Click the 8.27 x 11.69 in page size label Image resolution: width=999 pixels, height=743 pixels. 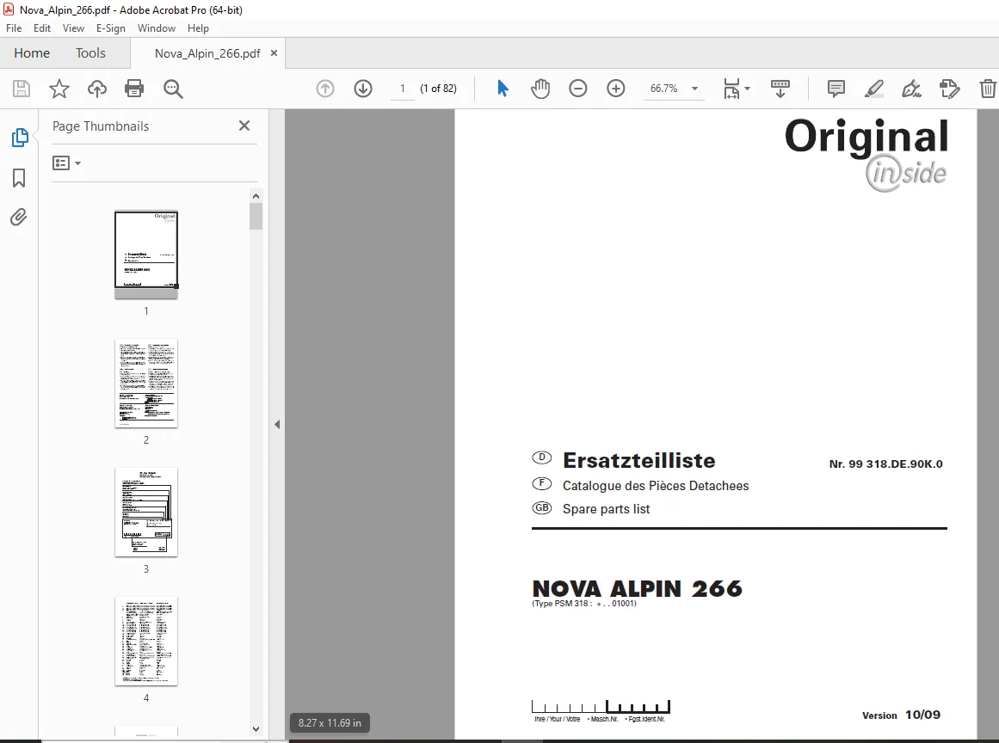[330, 722]
